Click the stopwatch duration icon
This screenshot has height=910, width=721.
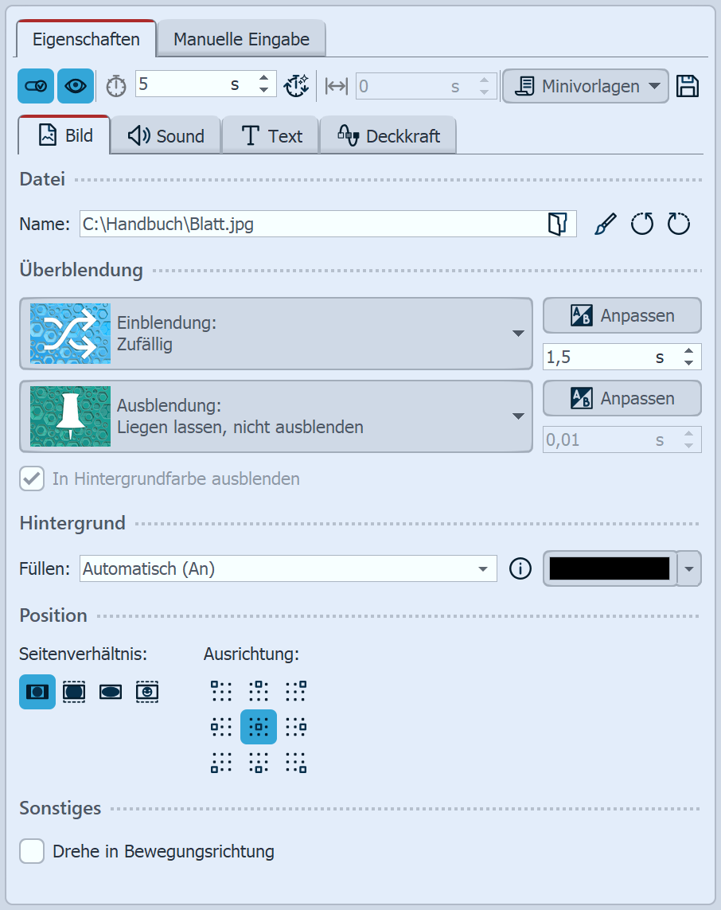coord(115,85)
